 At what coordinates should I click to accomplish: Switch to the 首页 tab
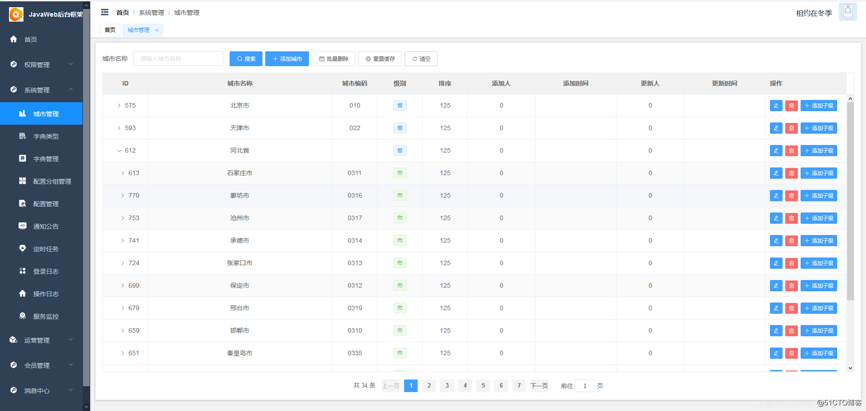click(x=110, y=30)
